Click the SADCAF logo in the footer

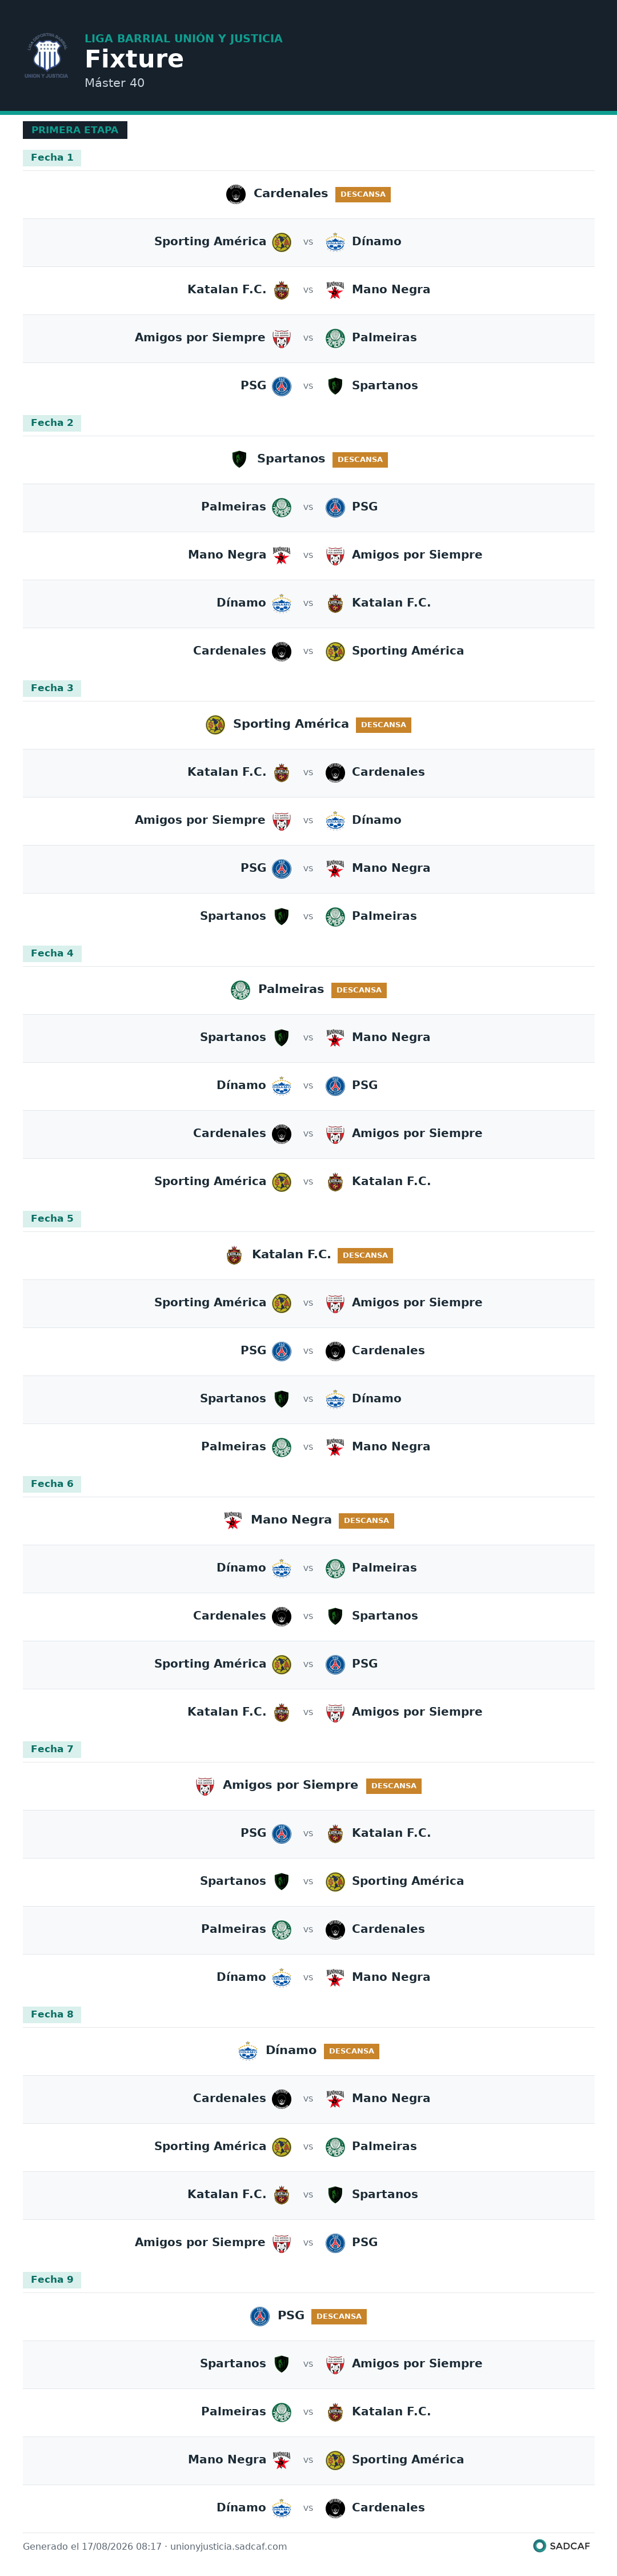(x=562, y=2546)
